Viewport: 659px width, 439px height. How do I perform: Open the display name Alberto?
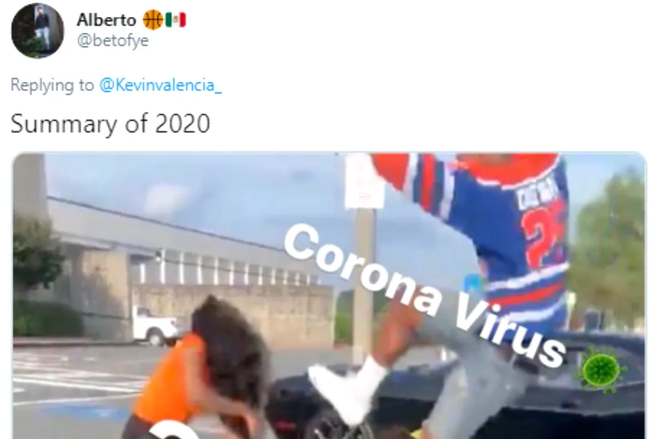106,20
